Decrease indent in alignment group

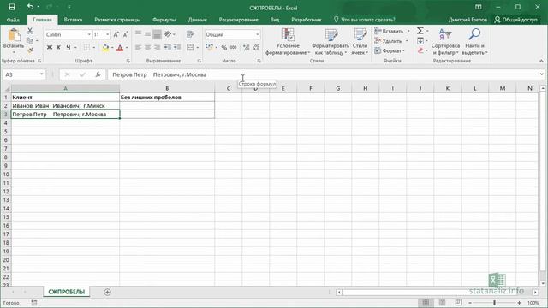point(168,48)
